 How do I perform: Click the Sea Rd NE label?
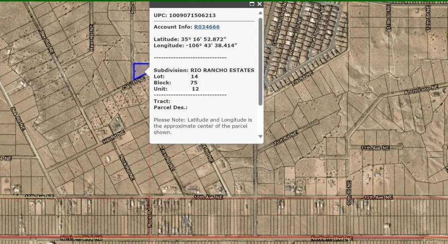18,119
